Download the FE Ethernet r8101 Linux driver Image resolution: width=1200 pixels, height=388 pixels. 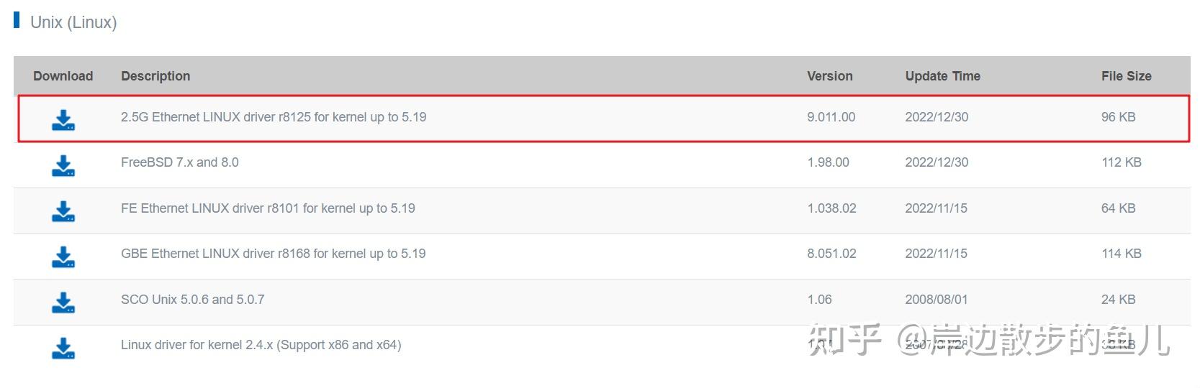point(63,211)
